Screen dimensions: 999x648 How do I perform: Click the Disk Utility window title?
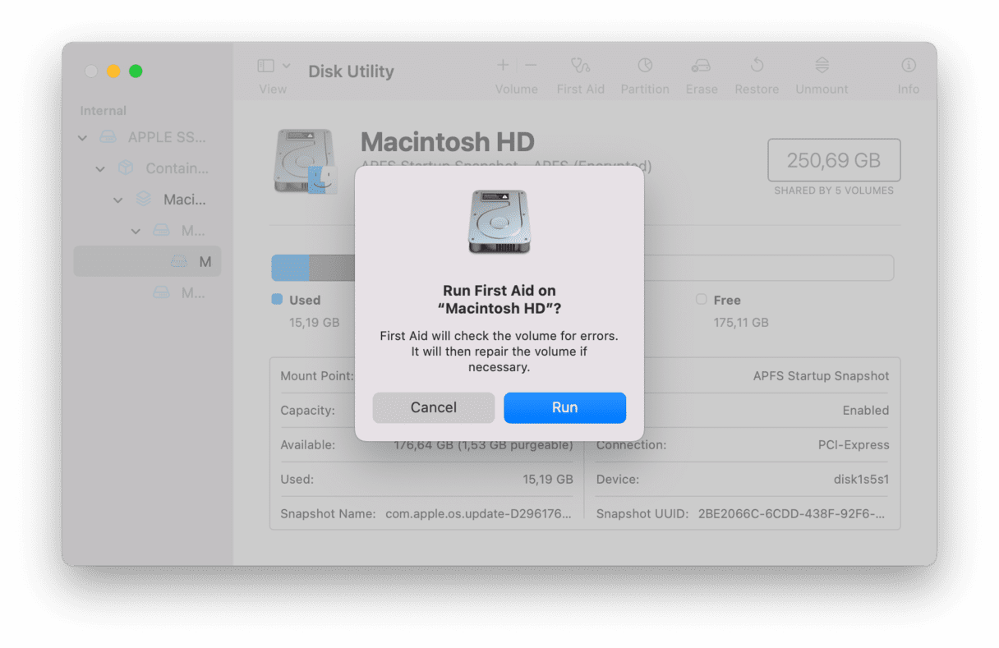click(x=351, y=71)
